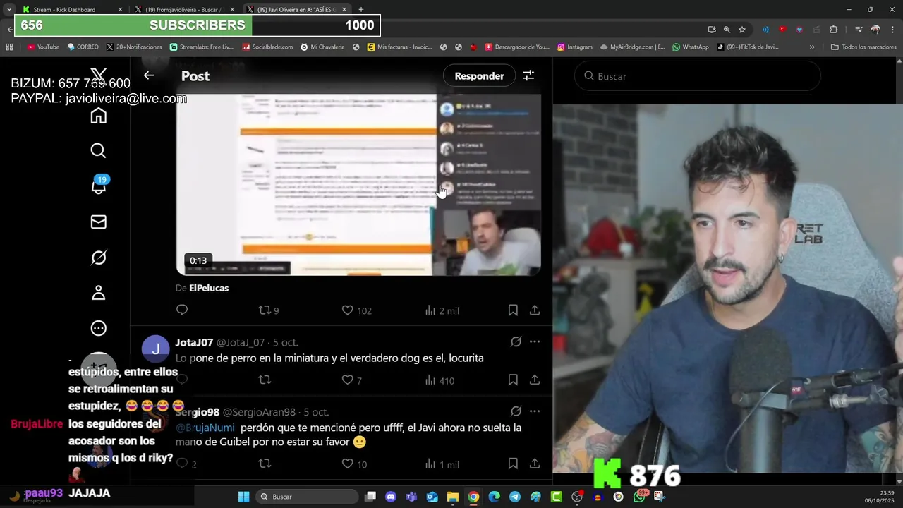Open JotaJ07 profile name link
This screenshot has height=508, width=903.
(194, 342)
